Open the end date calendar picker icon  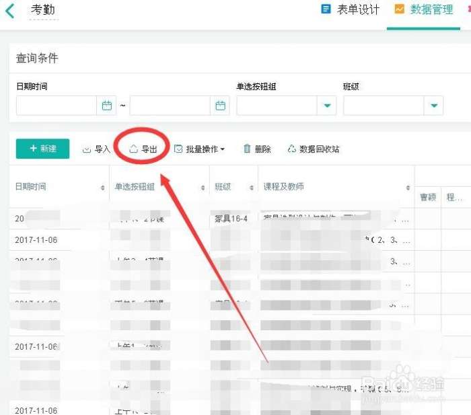pyautogui.click(x=220, y=106)
